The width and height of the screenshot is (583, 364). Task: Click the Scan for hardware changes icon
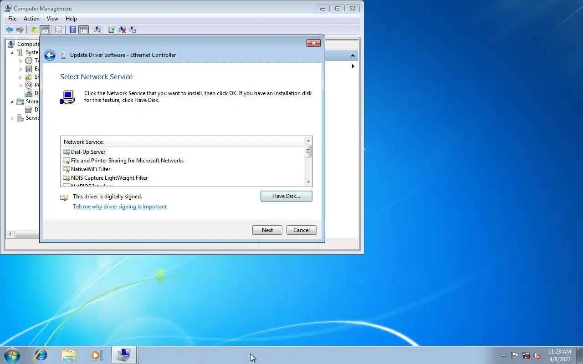pos(97,30)
